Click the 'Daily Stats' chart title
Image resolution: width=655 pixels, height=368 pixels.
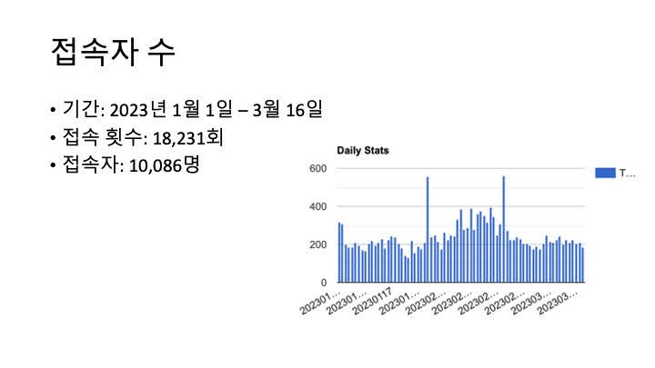[363, 150]
